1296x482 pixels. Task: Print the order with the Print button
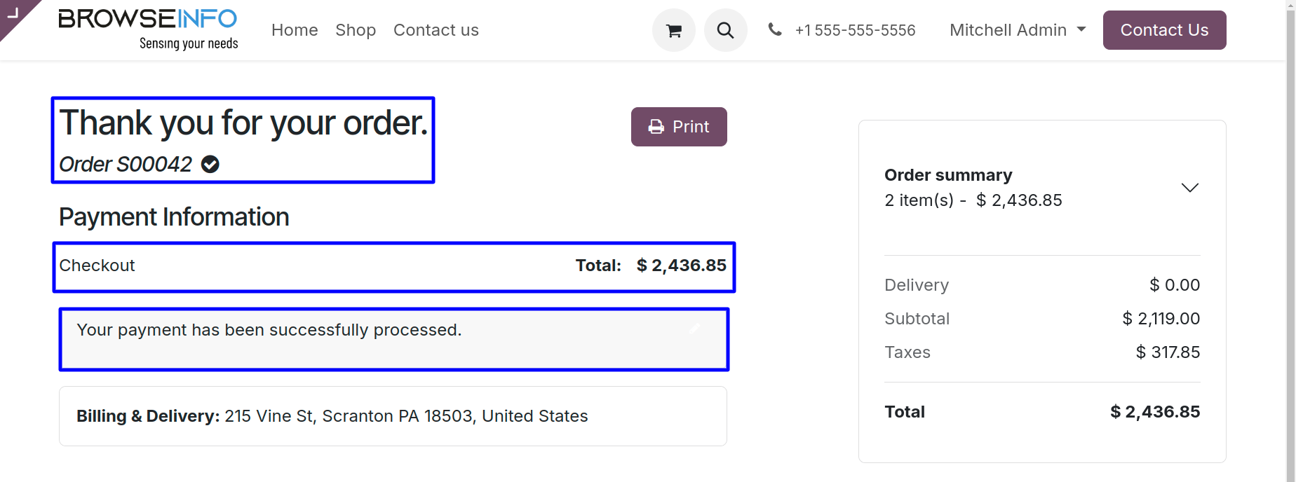pos(679,127)
